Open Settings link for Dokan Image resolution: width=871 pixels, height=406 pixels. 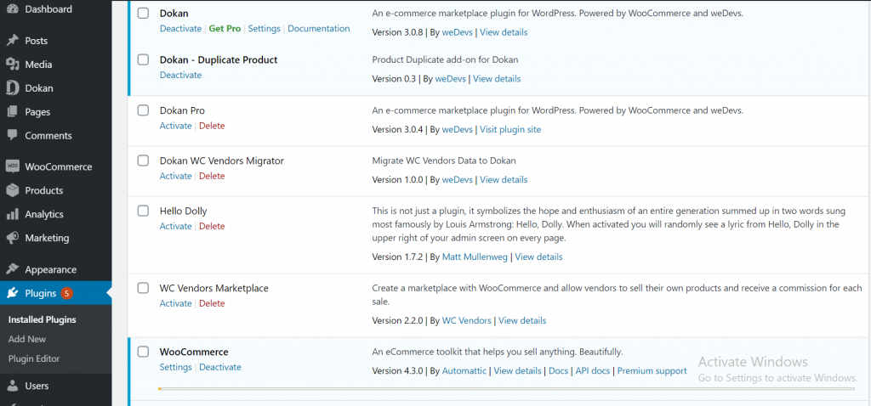(264, 28)
